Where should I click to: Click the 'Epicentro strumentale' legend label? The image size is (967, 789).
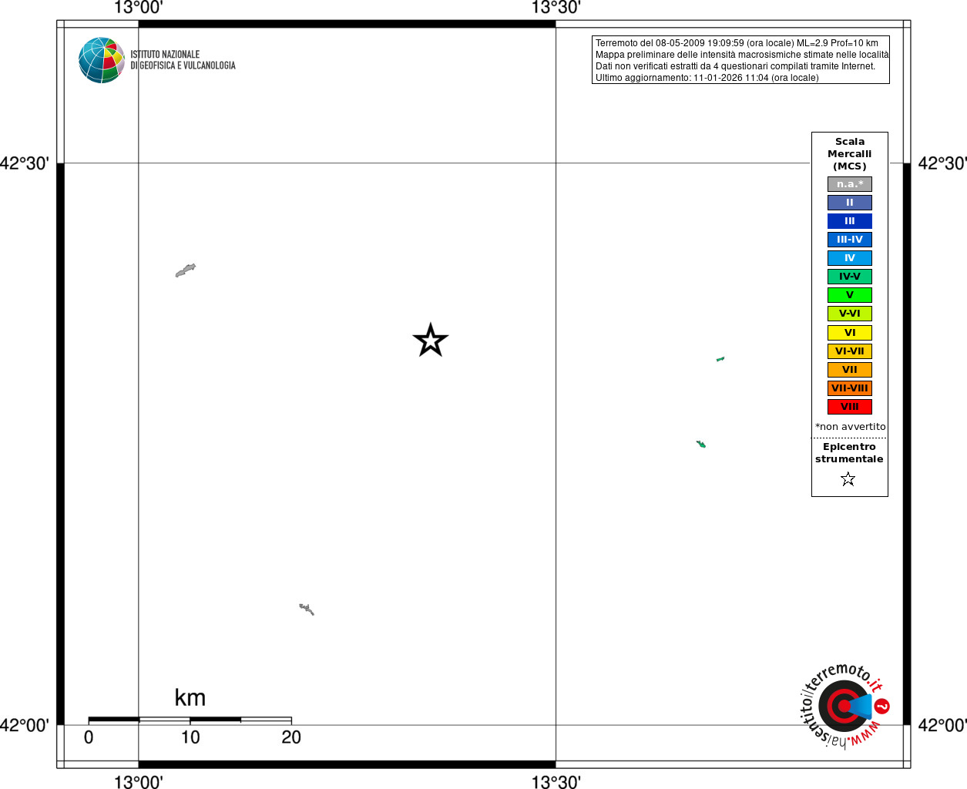(x=849, y=453)
